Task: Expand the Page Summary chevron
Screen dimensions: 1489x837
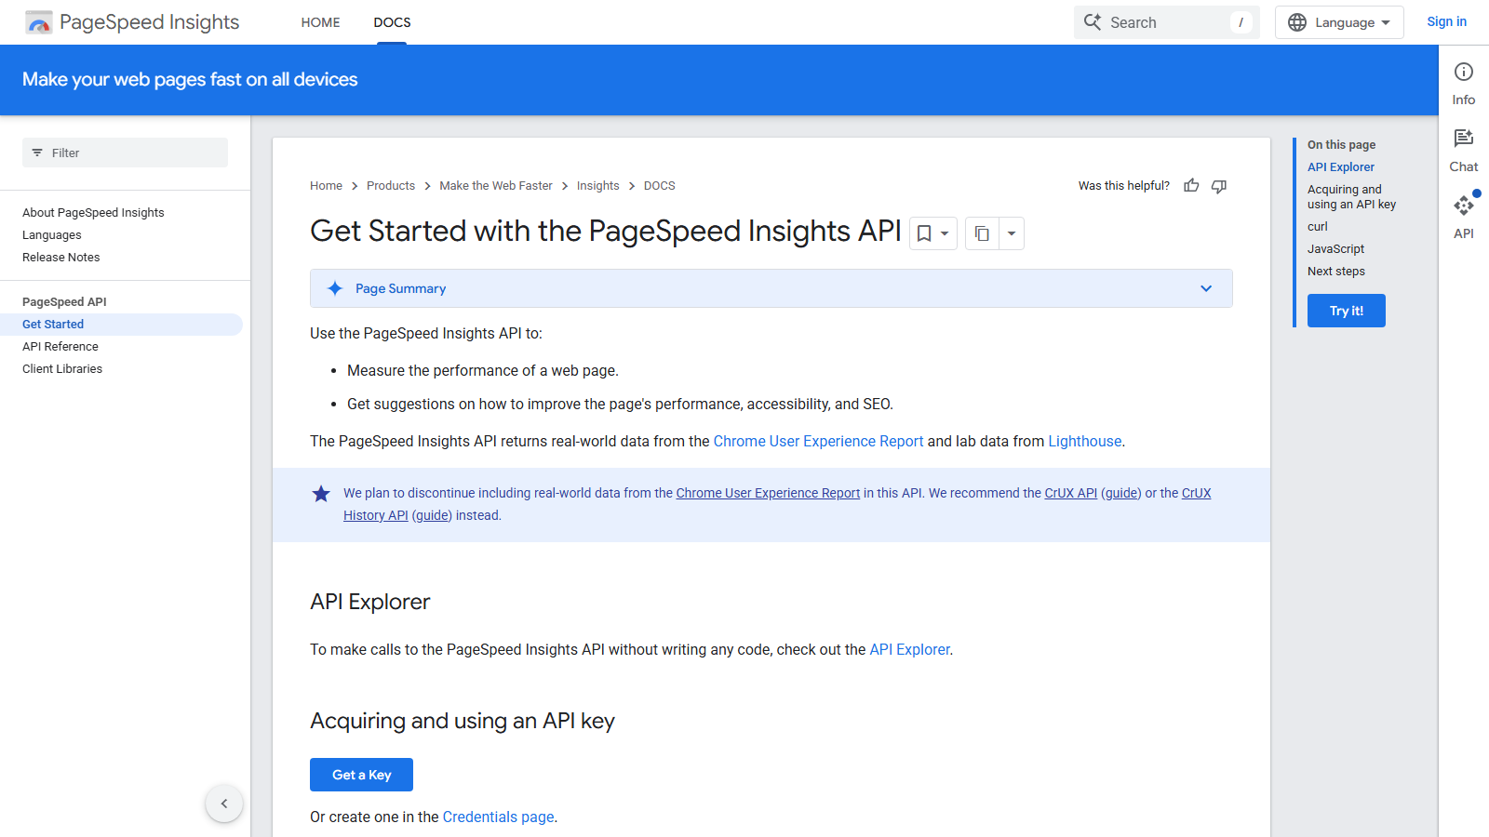Action: click(1206, 288)
